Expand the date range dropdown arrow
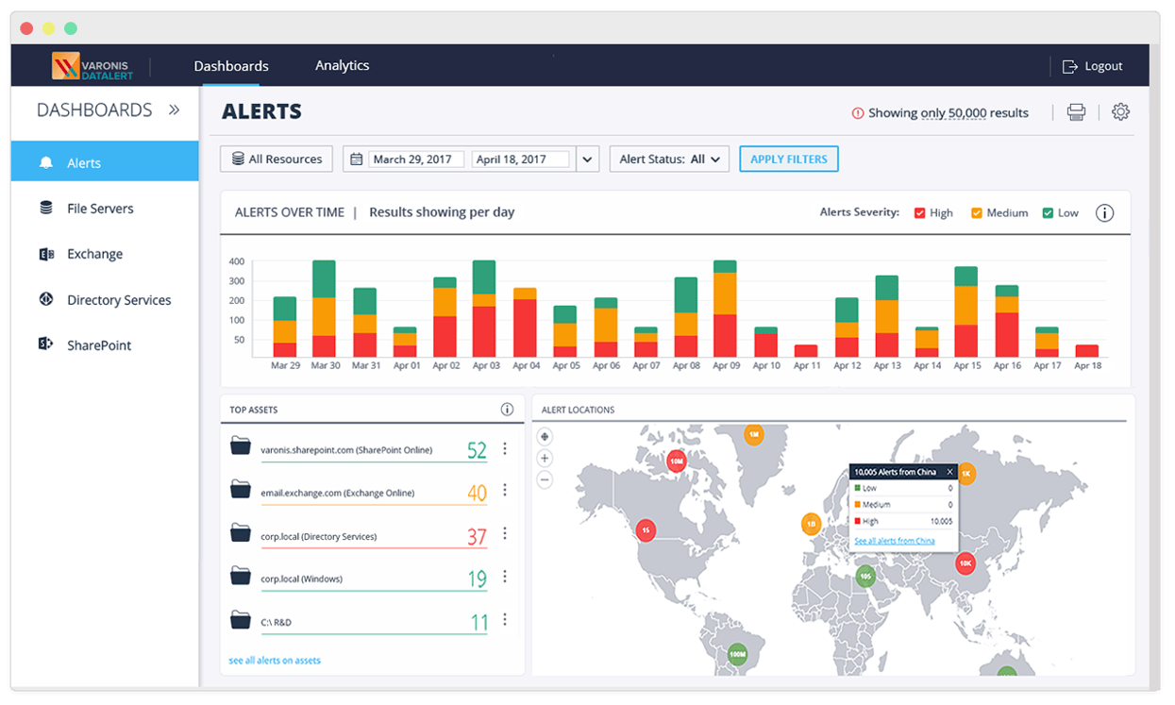This screenshot has height=705, width=1175. pos(587,159)
